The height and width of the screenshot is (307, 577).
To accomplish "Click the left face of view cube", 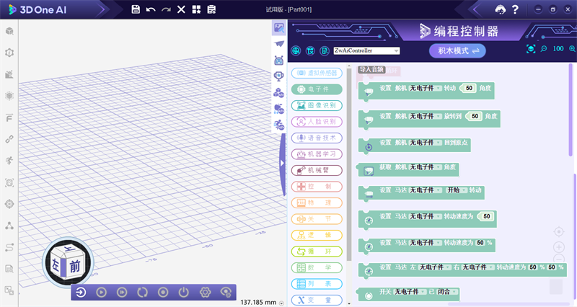I will point(57,264).
